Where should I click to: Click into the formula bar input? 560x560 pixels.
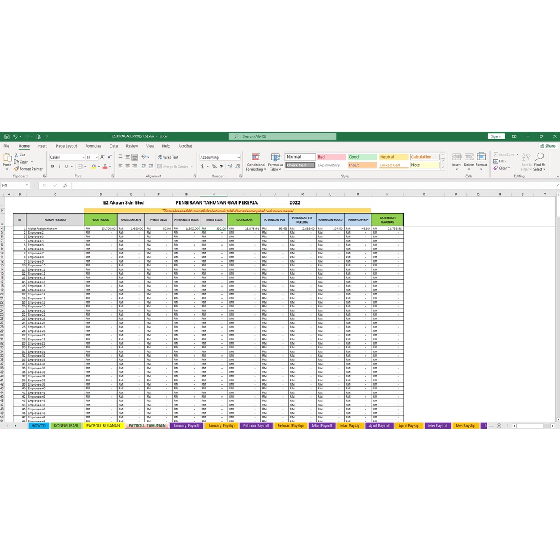tap(313, 186)
